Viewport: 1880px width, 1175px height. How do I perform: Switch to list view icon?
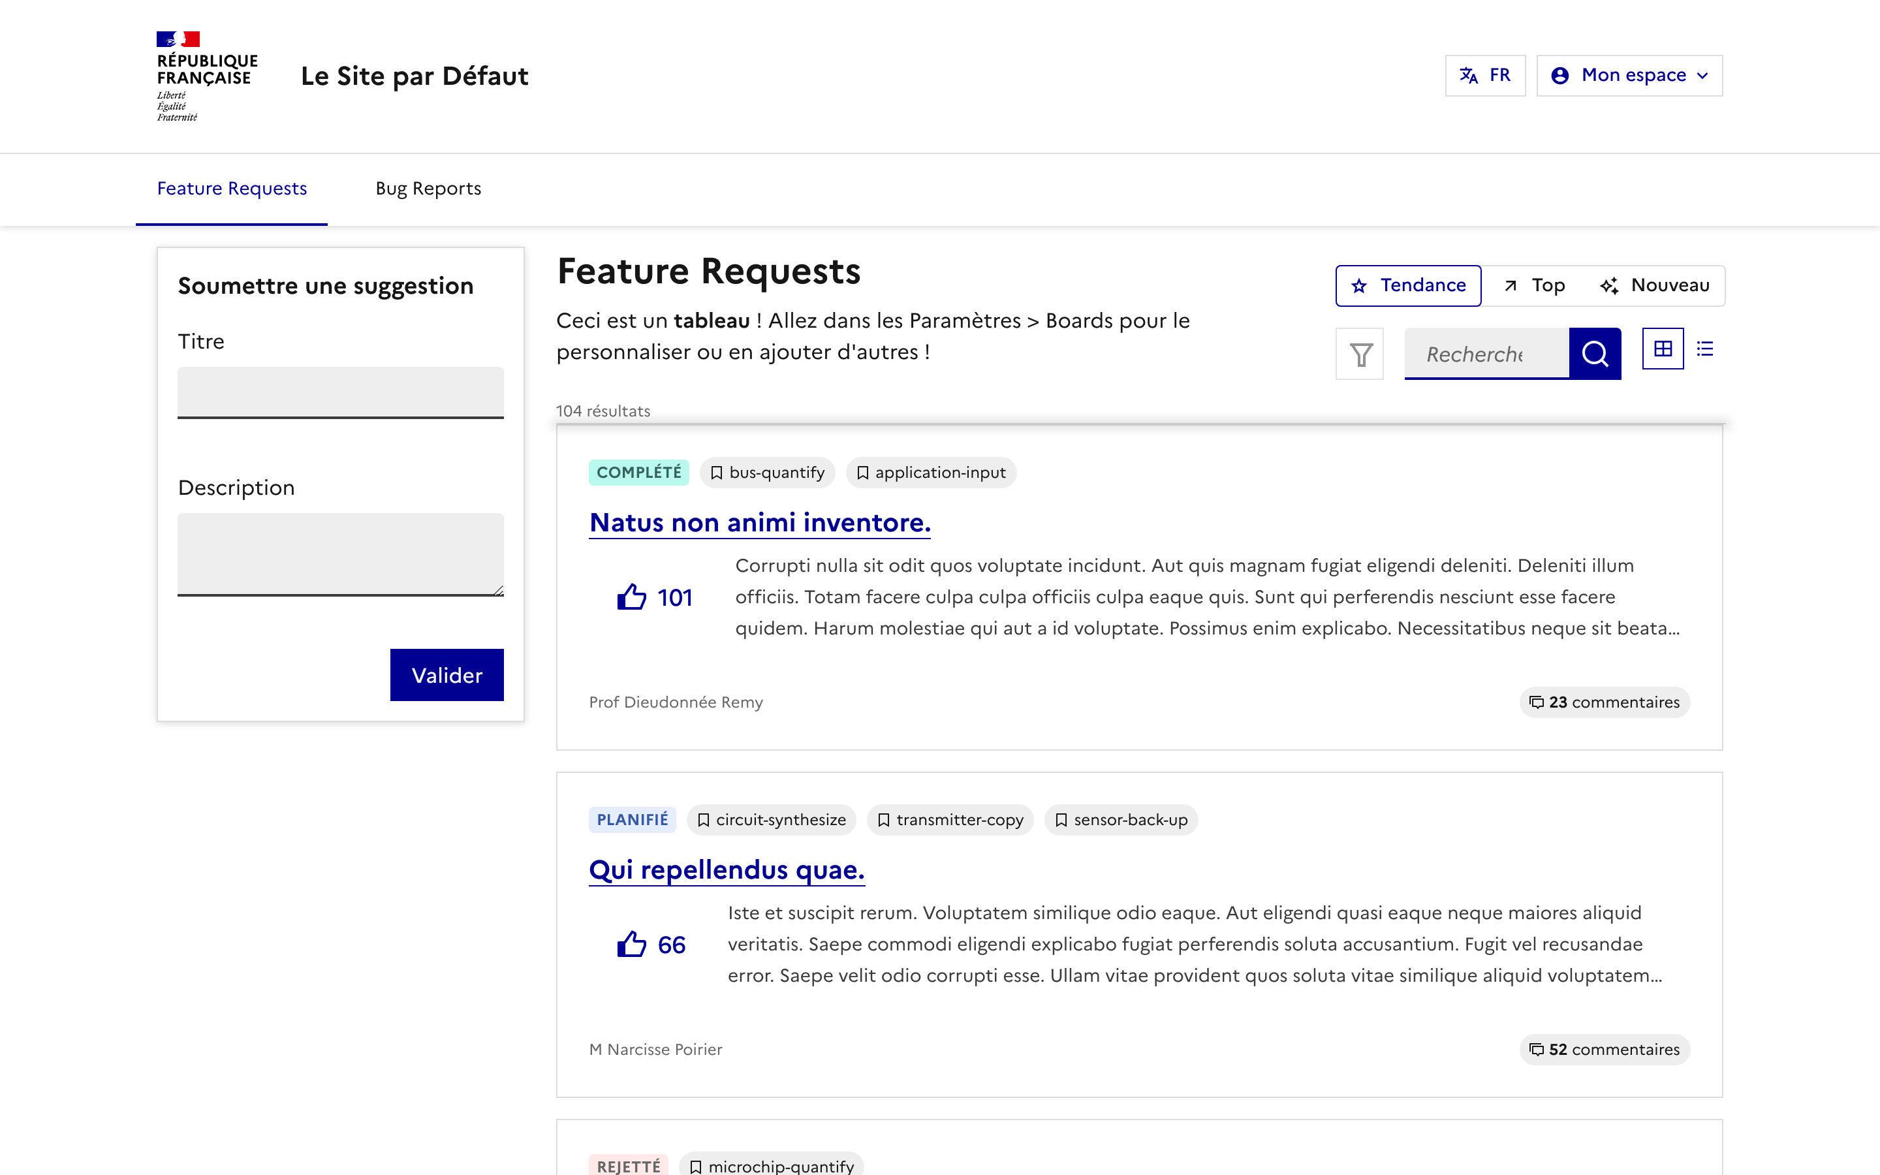click(1705, 349)
